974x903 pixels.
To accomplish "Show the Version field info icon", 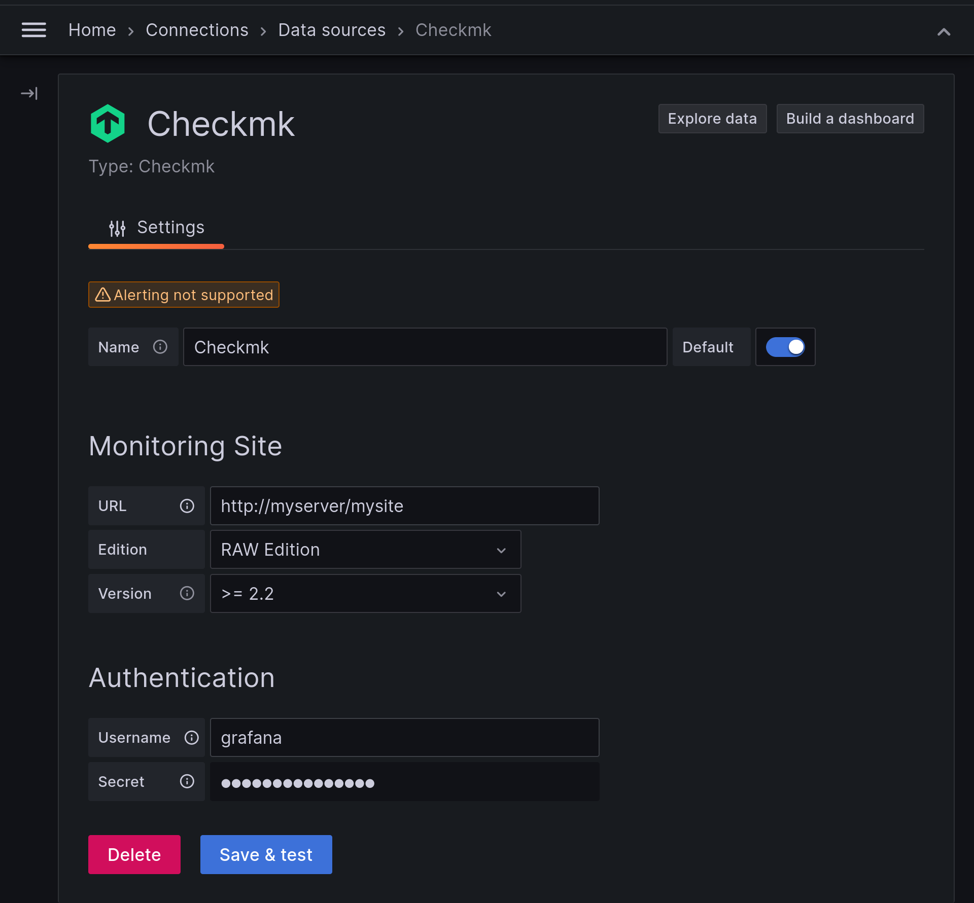I will [x=187, y=593].
